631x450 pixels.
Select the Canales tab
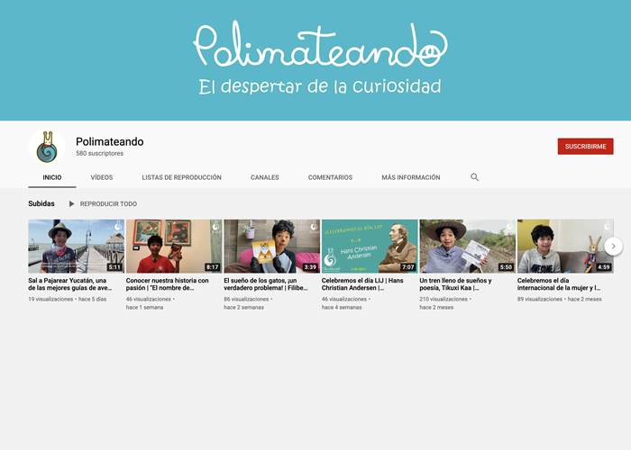coord(264,177)
